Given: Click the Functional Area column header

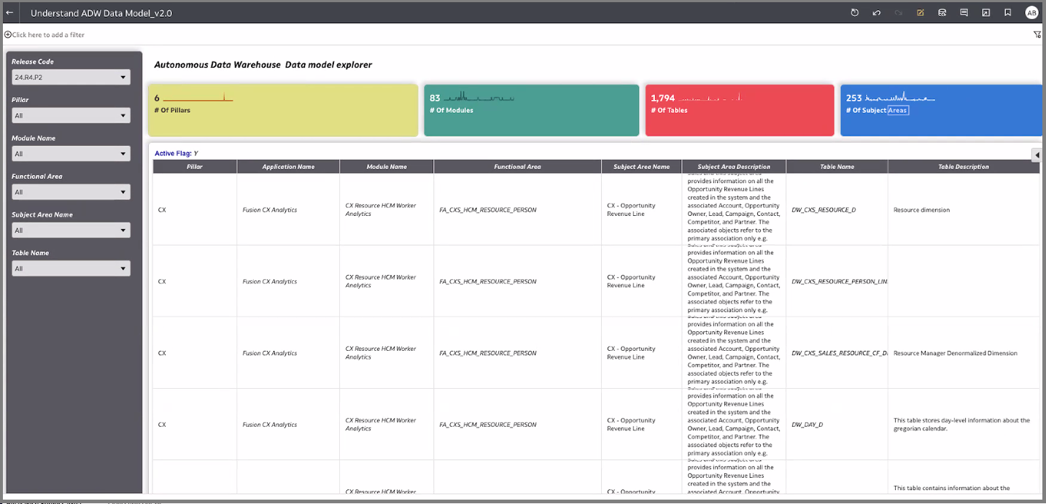Looking at the screenshot, I should point(518,166).
